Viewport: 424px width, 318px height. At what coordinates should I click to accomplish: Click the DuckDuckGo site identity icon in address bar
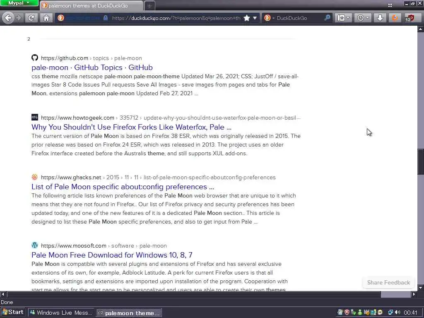[x=61, y=18]
